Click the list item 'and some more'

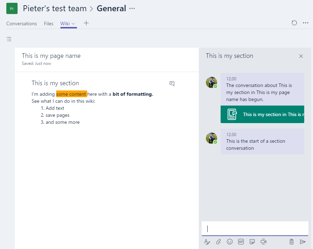(x=63, y=122)
